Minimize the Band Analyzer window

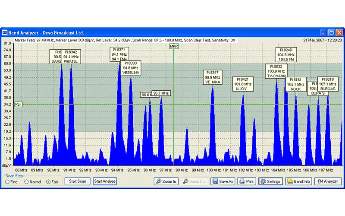click(x=323, y=33)
